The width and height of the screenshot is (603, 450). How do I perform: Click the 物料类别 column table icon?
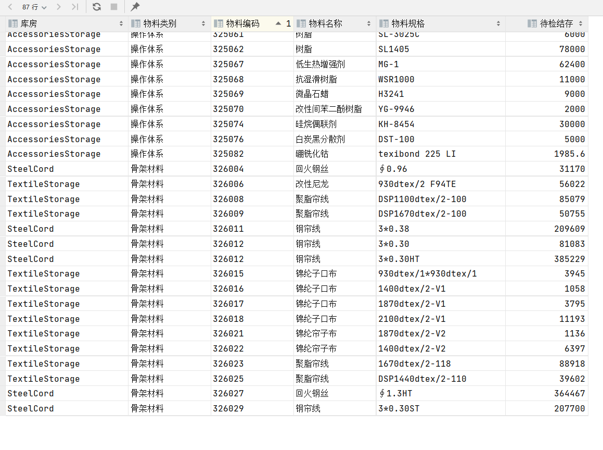(x=136, y=23)
